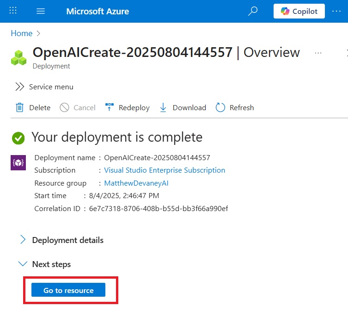Click the Microsoft Azure title

[98, 11]
